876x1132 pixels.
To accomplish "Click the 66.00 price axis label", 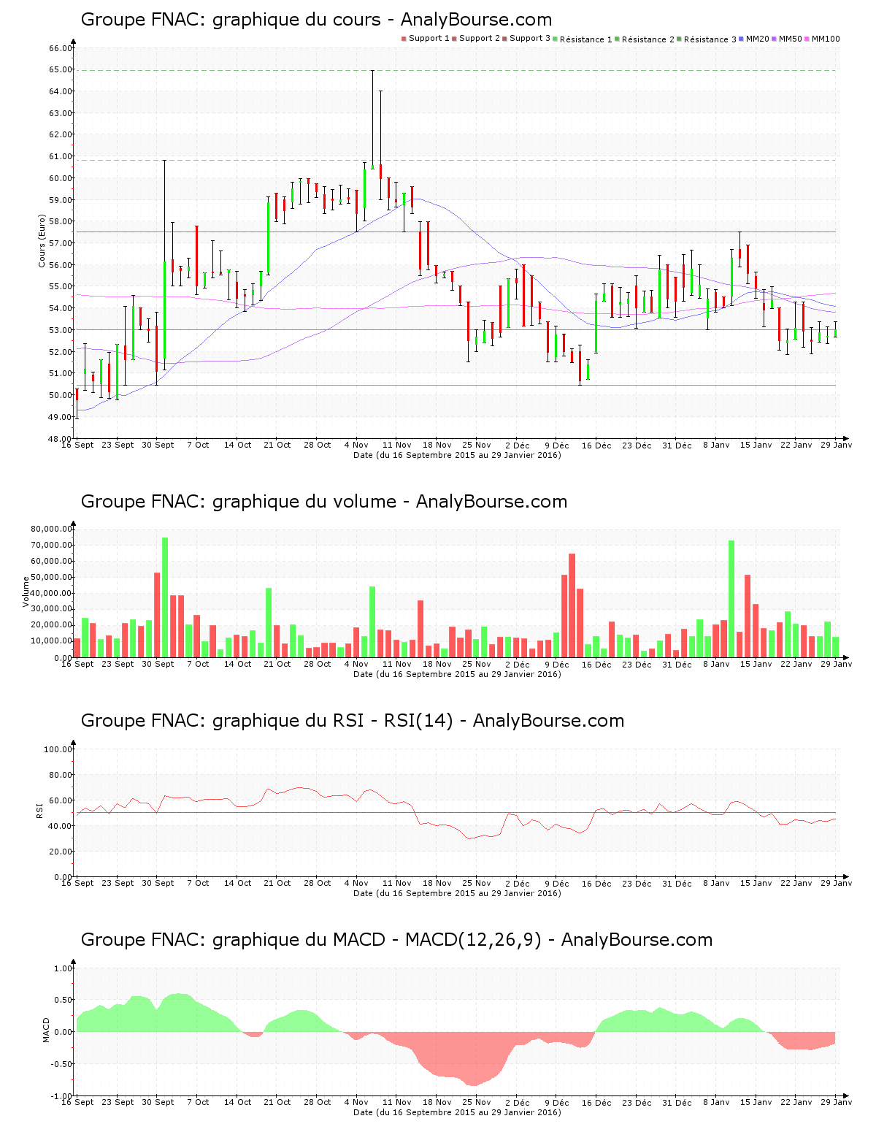I will coord(61,48).
